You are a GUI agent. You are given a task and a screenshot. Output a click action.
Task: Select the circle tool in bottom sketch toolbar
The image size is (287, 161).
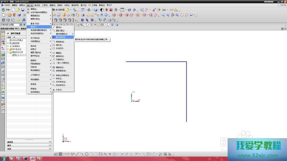coord(86,154)
